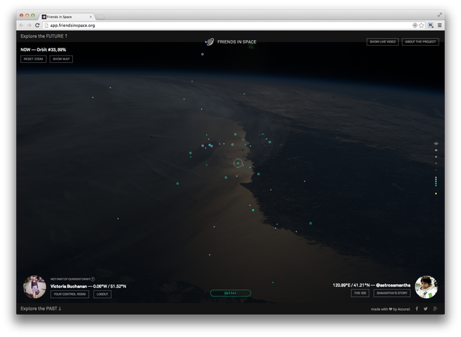Click the yellow square legend marker
Viewport: 461px width, 337px height.
point(436,194)
